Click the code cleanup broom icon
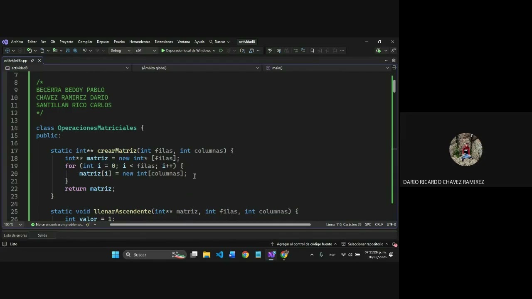The image size is (532, 299). pyautogui.click(x=88, y=225)
